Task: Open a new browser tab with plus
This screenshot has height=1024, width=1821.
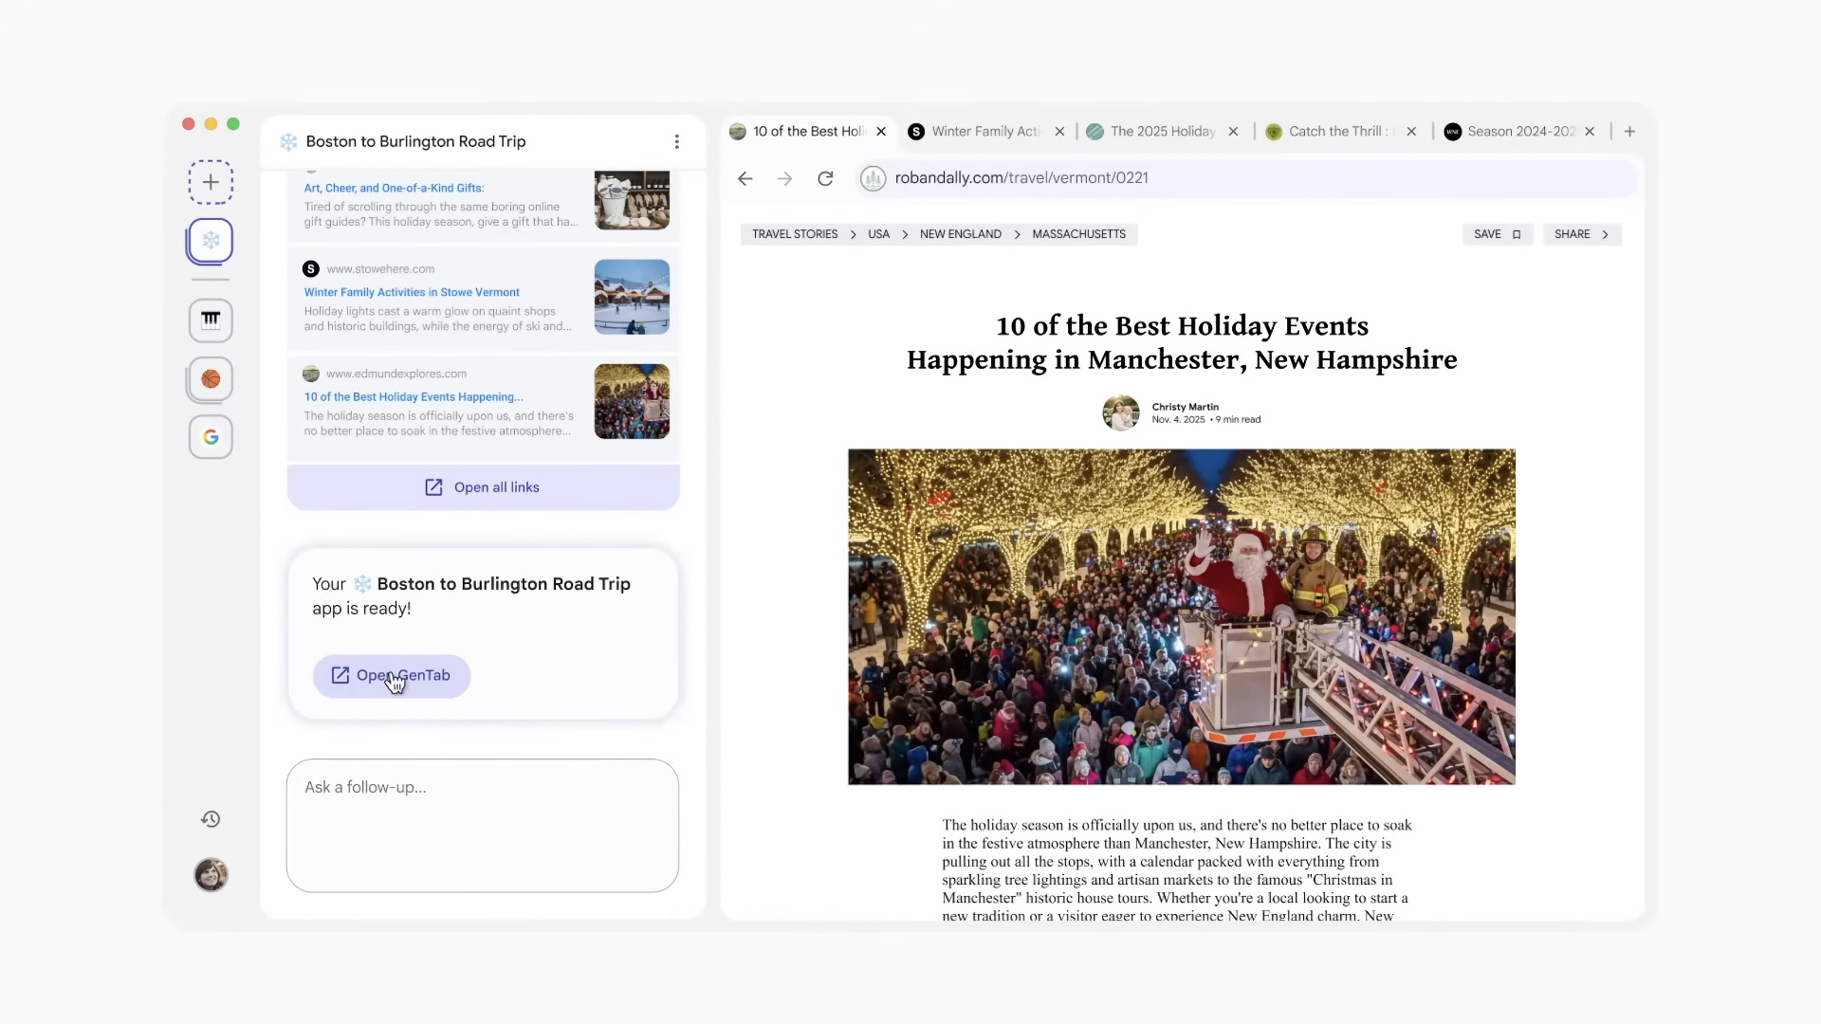Action: click(x=1628, y=131)
